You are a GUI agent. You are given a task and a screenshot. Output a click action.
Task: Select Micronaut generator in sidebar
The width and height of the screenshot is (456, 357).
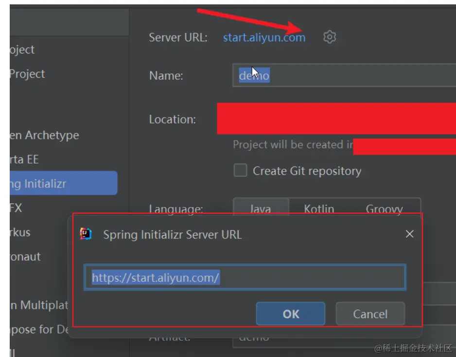(25, 256)
